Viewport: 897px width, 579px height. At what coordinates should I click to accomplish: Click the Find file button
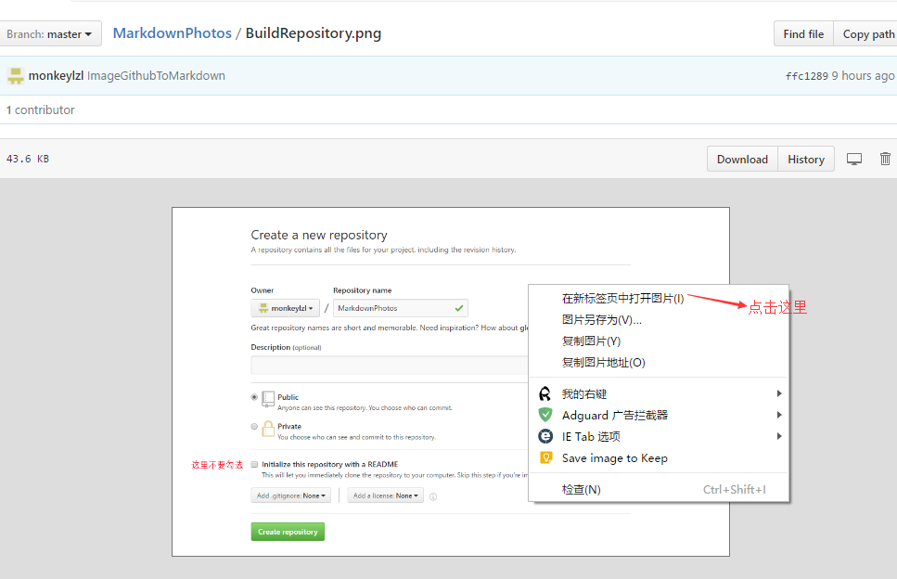pyautogui.click(x=803, y=33)
